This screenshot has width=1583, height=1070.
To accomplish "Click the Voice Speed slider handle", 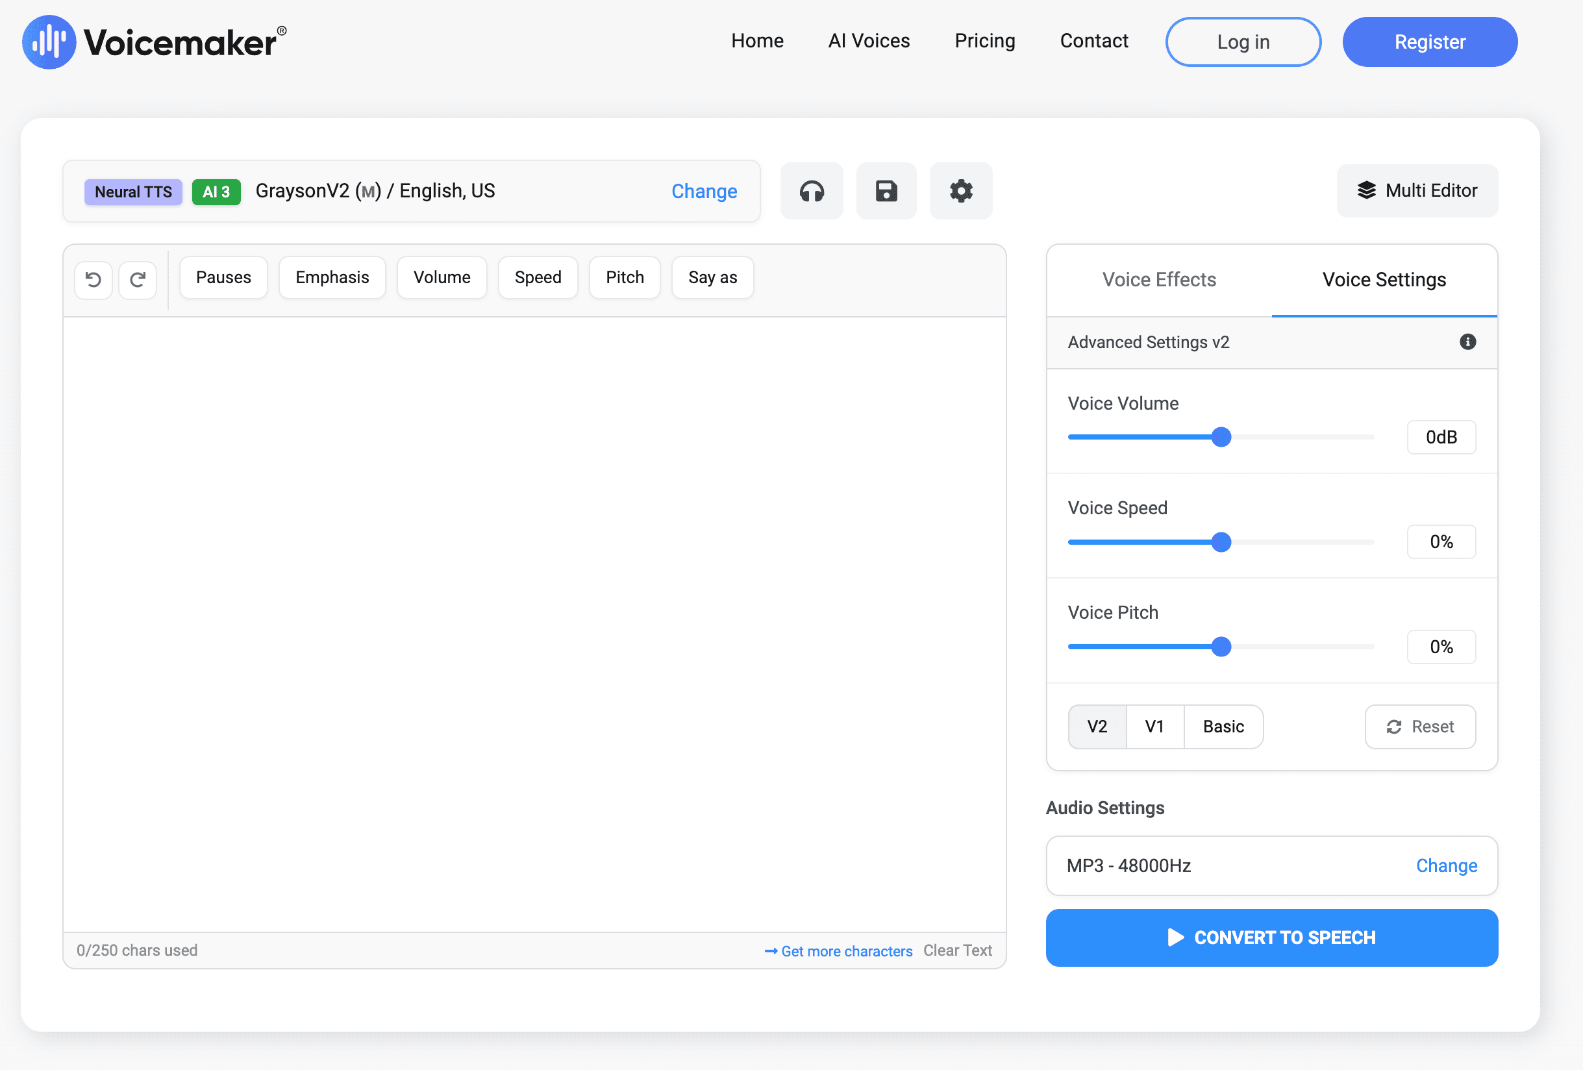I will [1221, 542].
